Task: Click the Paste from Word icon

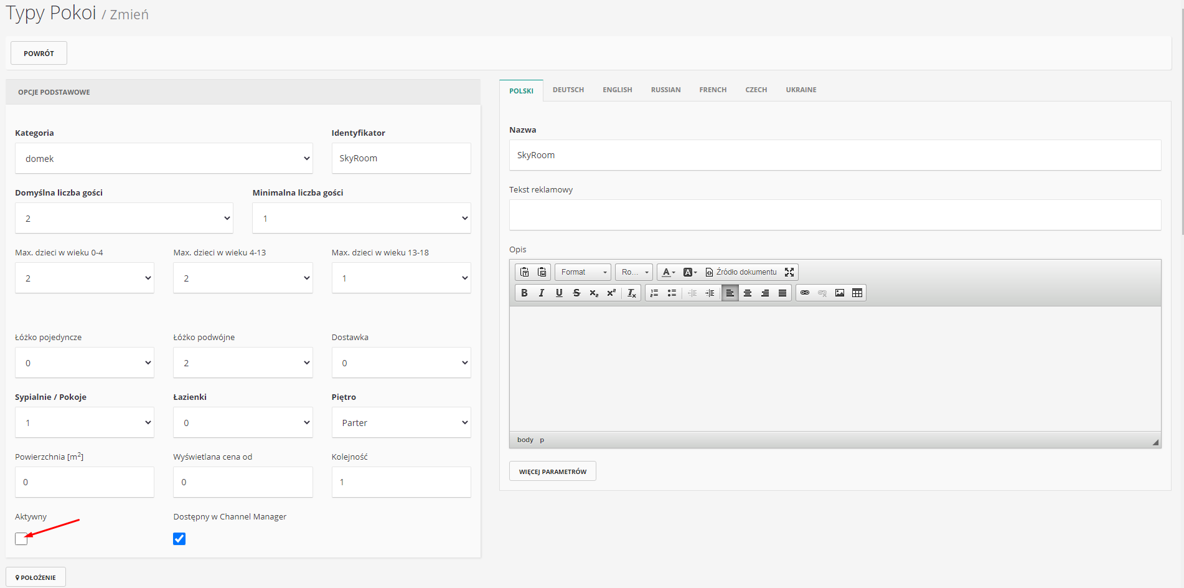Action: (x=542, y=272)
